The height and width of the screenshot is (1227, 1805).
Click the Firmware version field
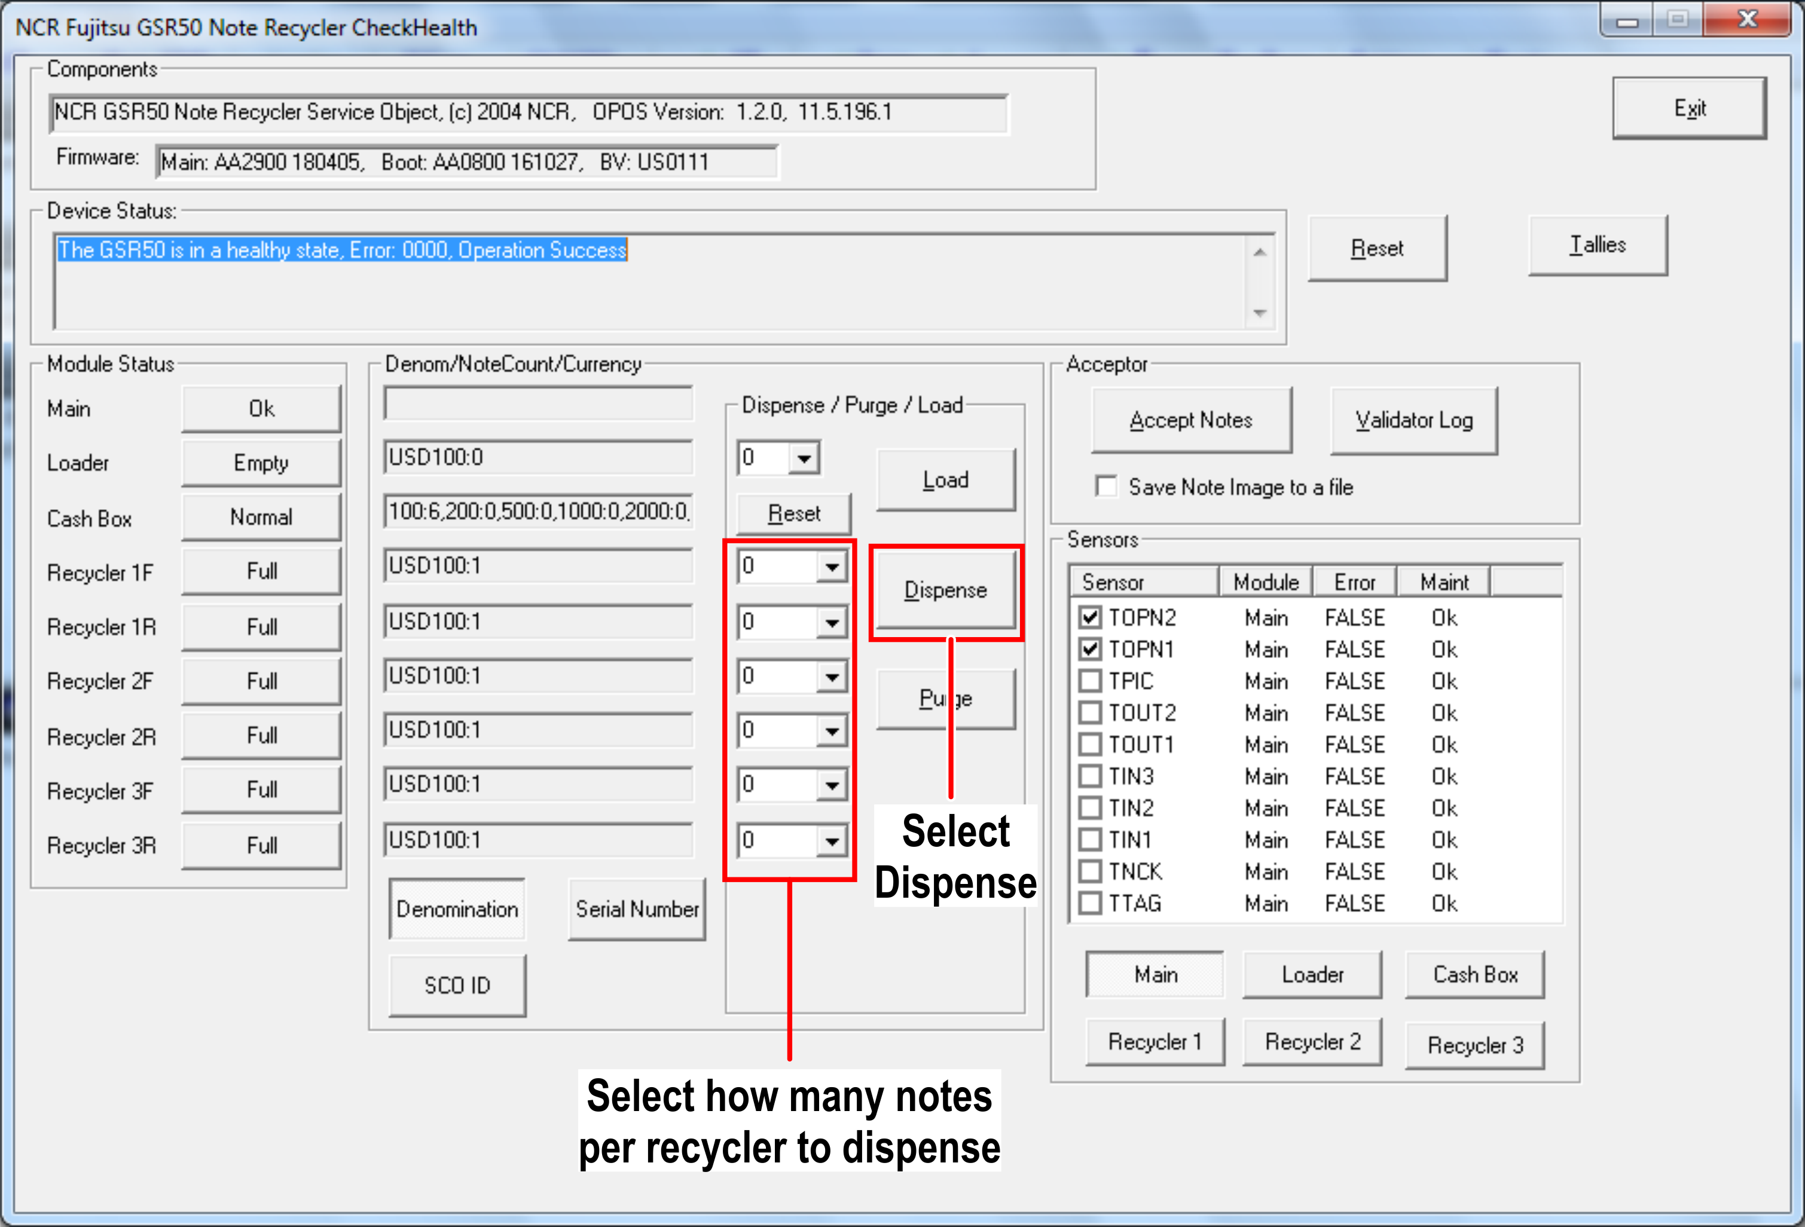pyautogui.click(x=467, y=163)
